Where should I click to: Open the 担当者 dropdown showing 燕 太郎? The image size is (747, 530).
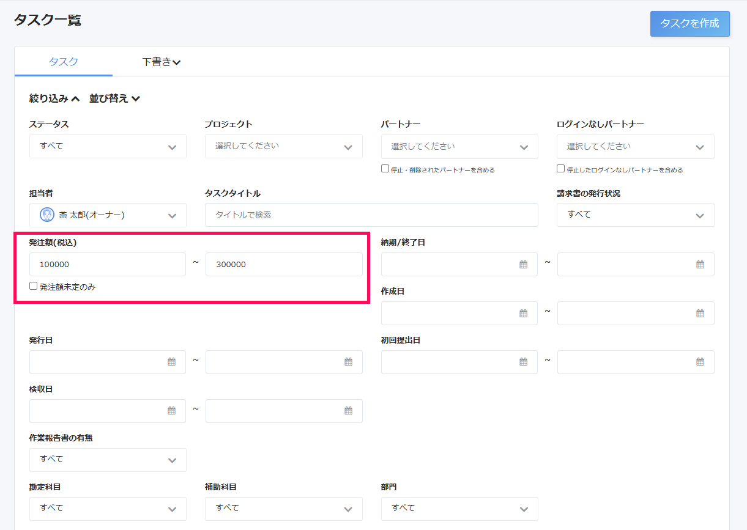(108, 215)
